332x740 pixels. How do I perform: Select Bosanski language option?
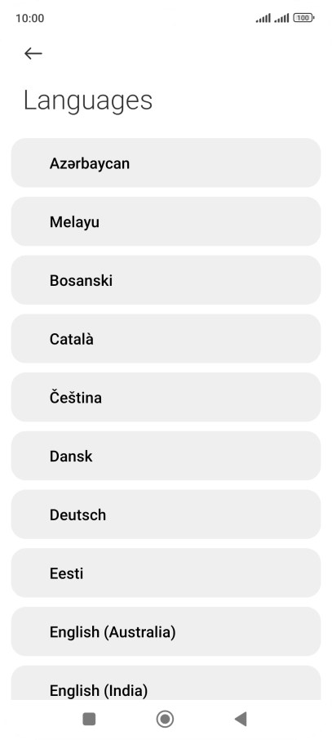166,280
